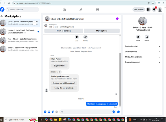Click the Mark as pending button

[64, 31]
